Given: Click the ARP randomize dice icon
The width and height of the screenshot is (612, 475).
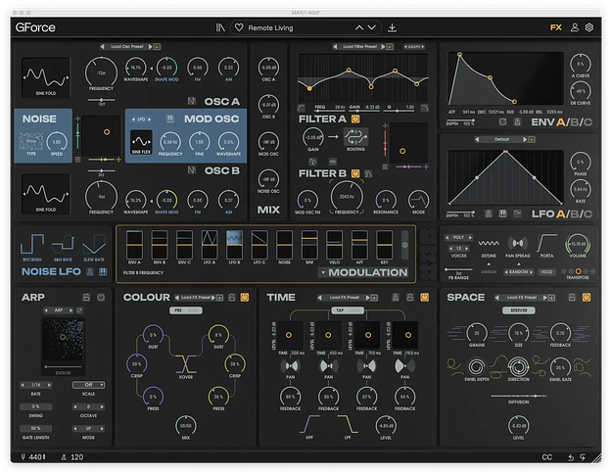Looking at the screenshot, I should coord(79,310).
